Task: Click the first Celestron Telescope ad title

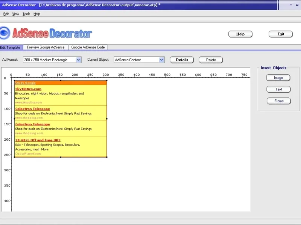Action: [33, 109]
